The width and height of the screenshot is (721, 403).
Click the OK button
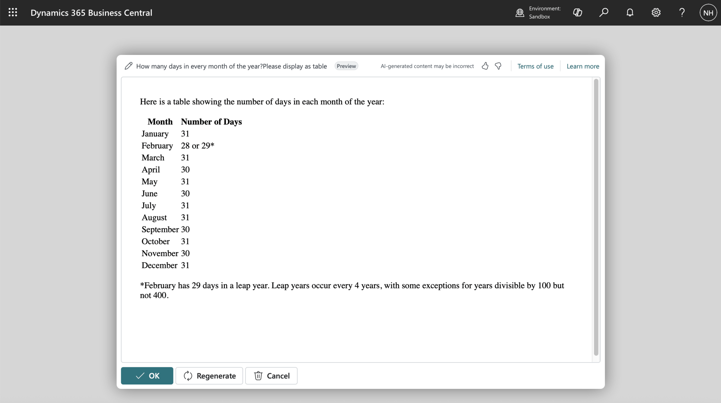click(x=147, y=376)
